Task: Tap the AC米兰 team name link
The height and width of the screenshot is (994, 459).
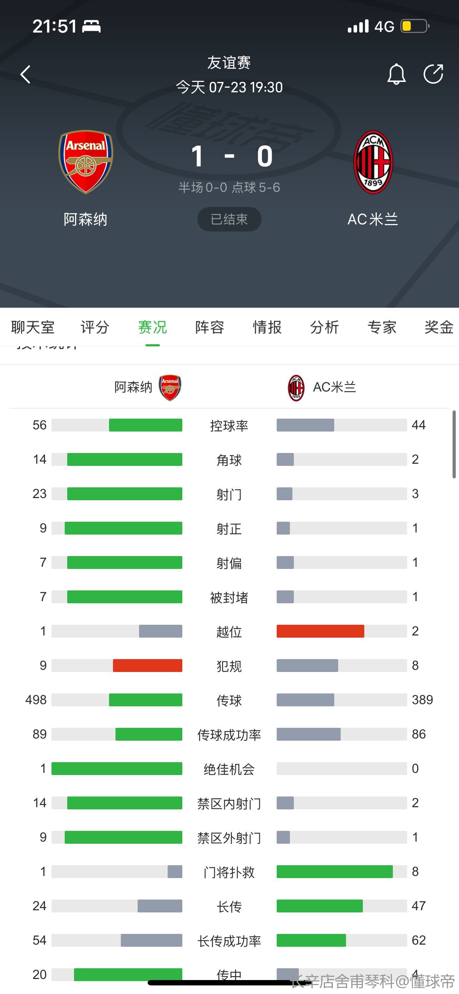Action: (x=373, y=219)
